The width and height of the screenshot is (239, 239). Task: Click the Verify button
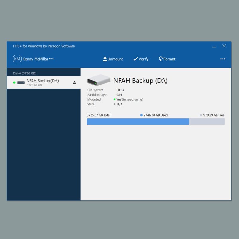click(141, 59)
